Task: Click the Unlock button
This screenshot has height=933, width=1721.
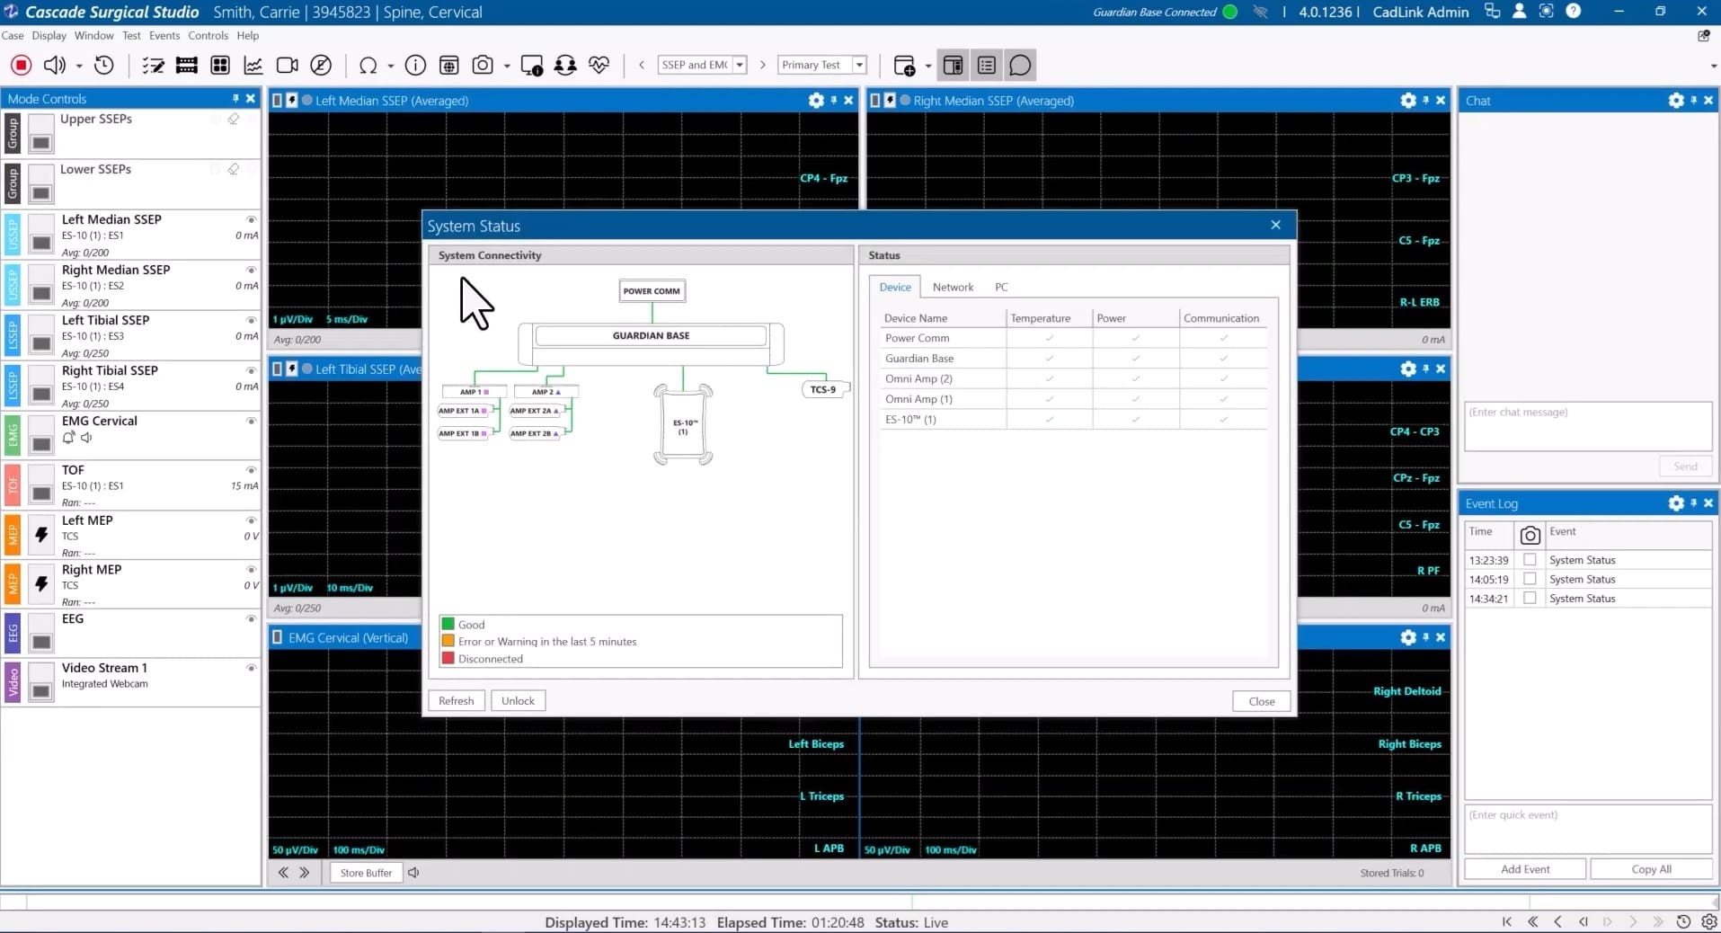Action: click(x=518, y=701)
